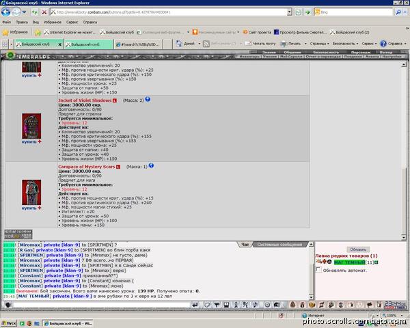The height and width of the screenshot is (328, 410).
Task: Click Read mail (Читать почту) icon
Action: 248,44
